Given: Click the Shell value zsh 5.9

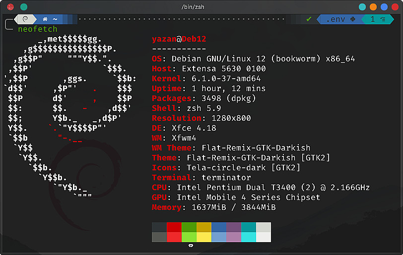Looking at the screenshot, I should (x=204, y=108).
